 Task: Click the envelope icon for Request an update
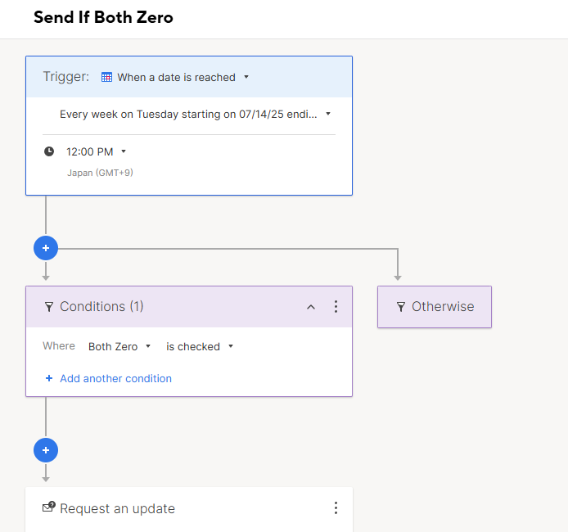(x=49, y=507)
